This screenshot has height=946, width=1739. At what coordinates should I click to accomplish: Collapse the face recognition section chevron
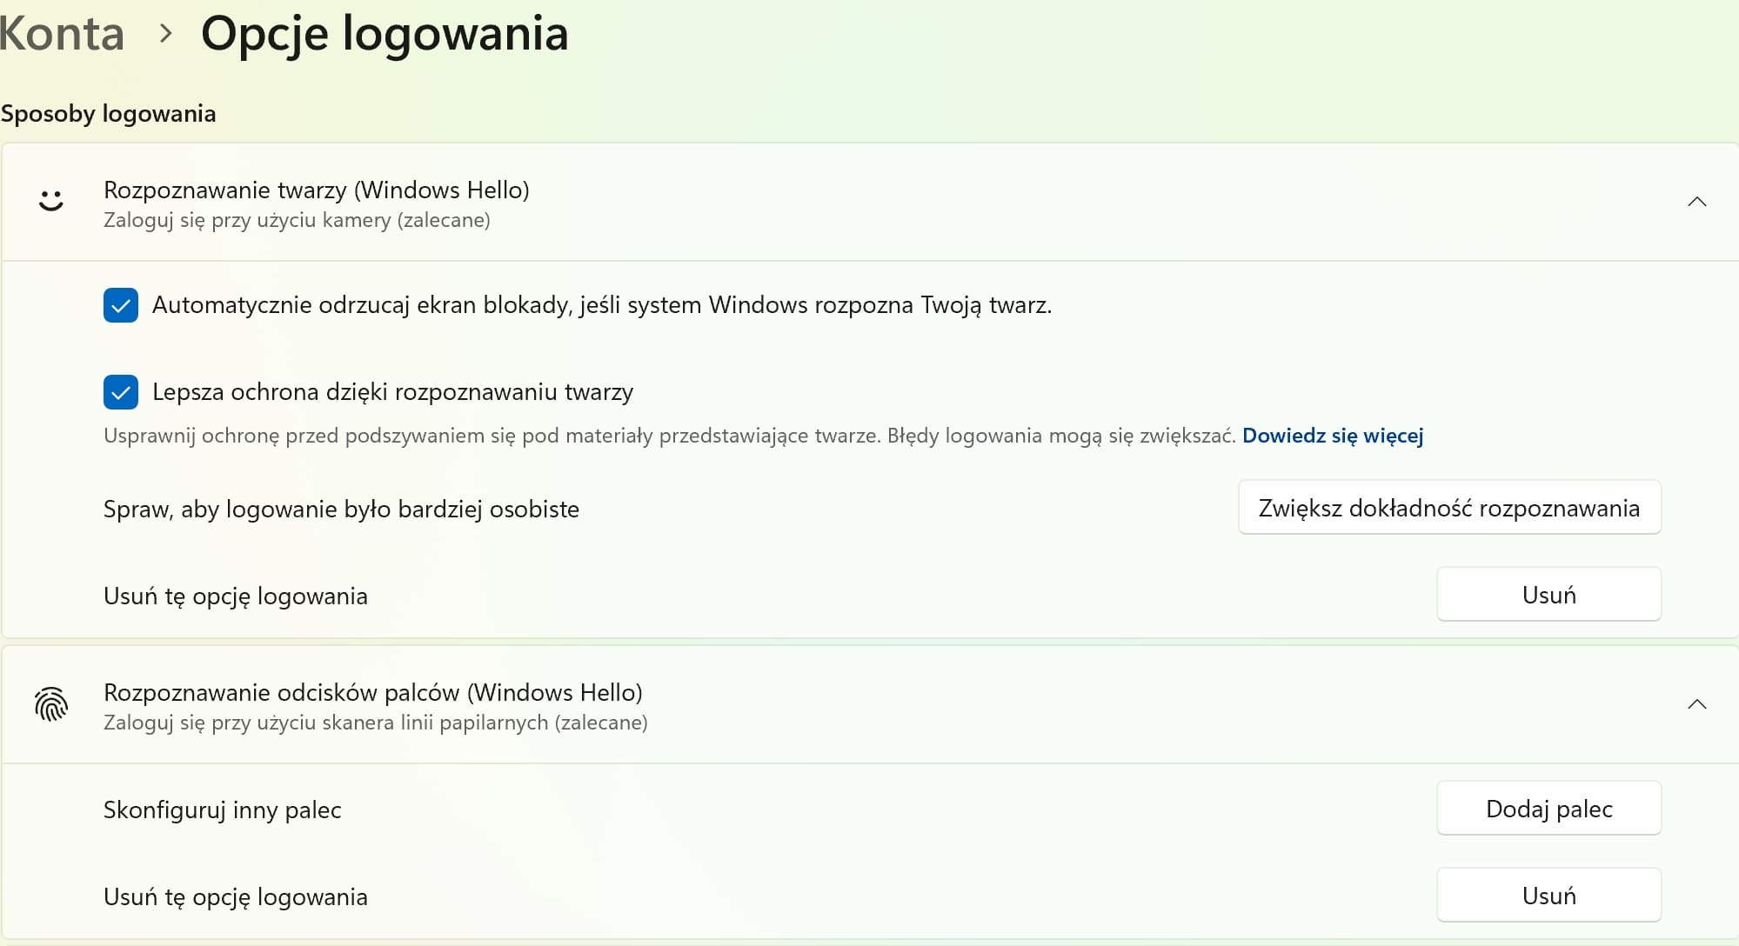[1696, 202]
